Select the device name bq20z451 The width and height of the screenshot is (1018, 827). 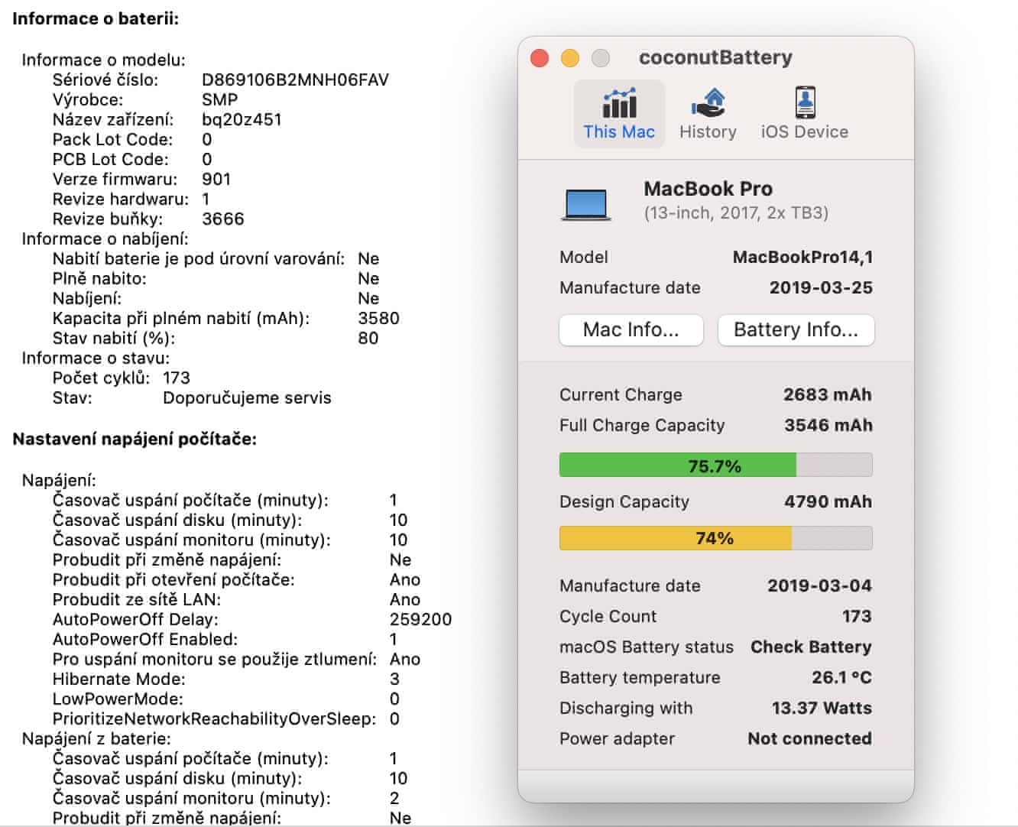point(242,120)
